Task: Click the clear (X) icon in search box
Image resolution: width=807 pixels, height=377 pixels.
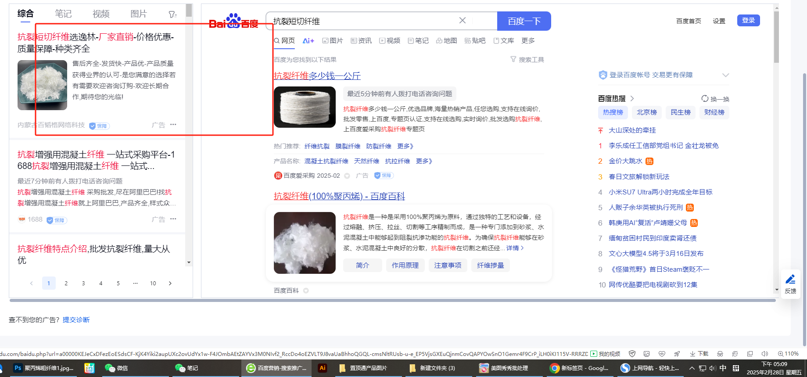Action: coord(462,21)
